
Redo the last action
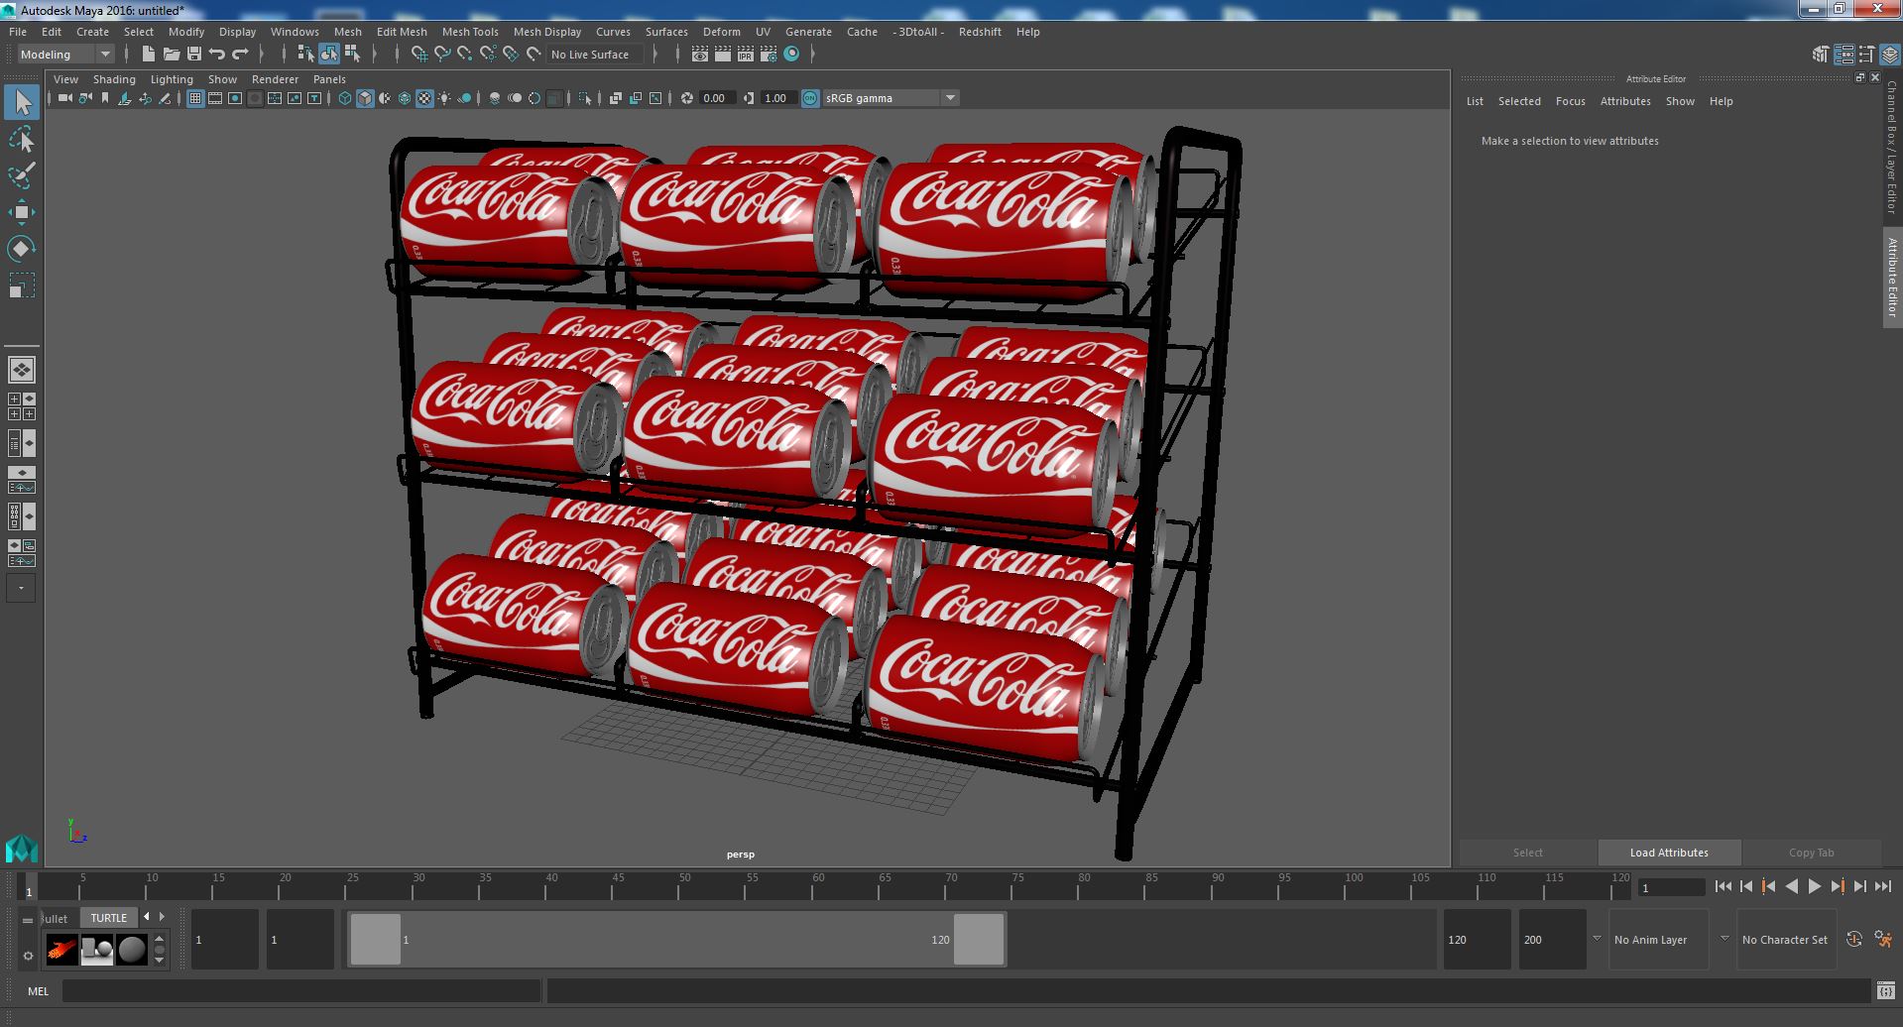pos(240,55)
